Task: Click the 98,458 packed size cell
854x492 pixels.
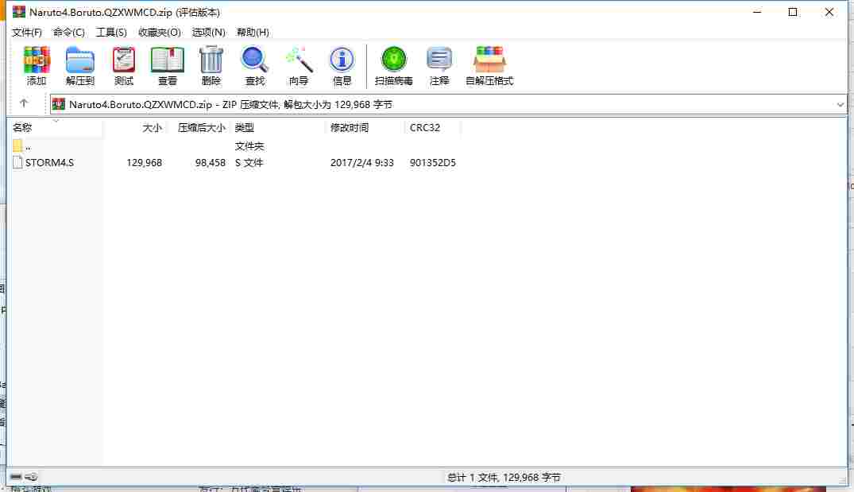Action: point(211,162)
